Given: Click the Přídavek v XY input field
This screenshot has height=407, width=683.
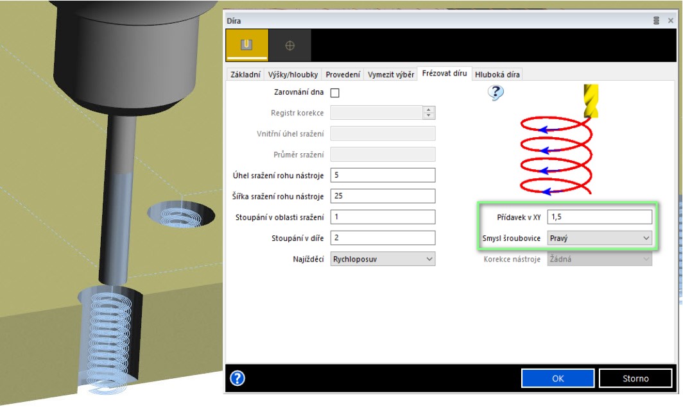Looking at the screenshot, I should click(x=600, y=217).
